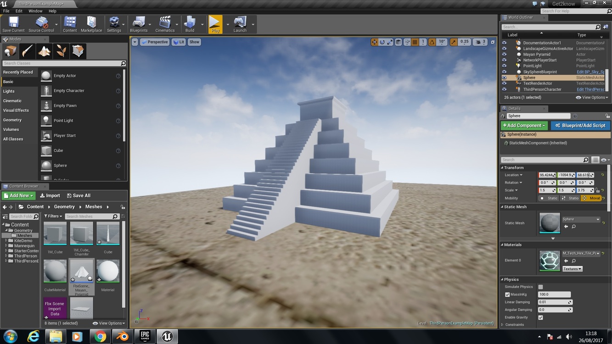612x344 pixels.
Task: Select the scale gizmo tool in viewport
Action: tap(390, 42)
